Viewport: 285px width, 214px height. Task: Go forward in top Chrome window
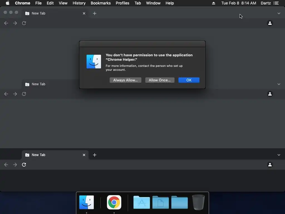[15, 23]
